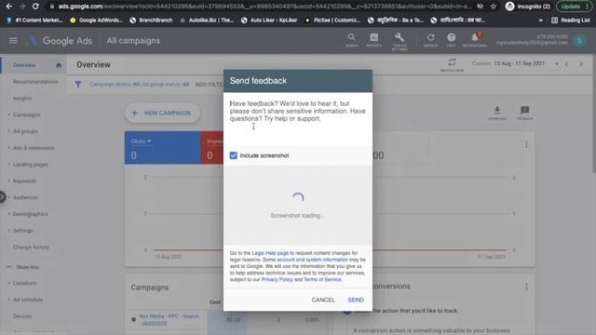596x335 pixels.
Task: Open Change history in the sidebar
Action: pos(31,248)
